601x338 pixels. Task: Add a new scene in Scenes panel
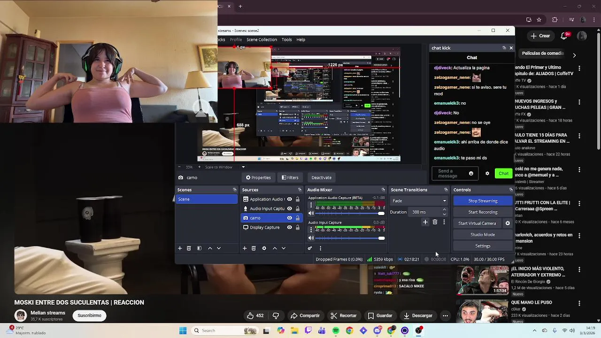point(179,248)
